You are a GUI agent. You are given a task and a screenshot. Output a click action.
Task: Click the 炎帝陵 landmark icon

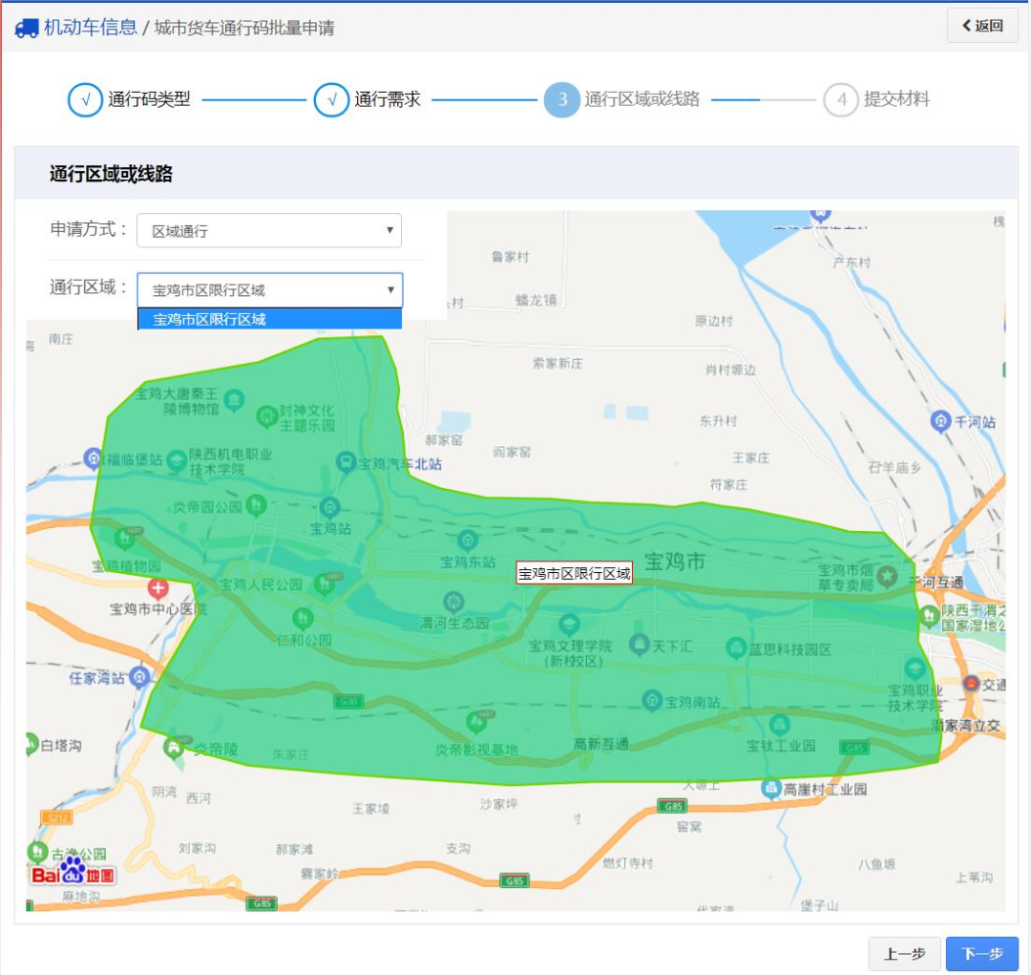(x=175, y=748)
